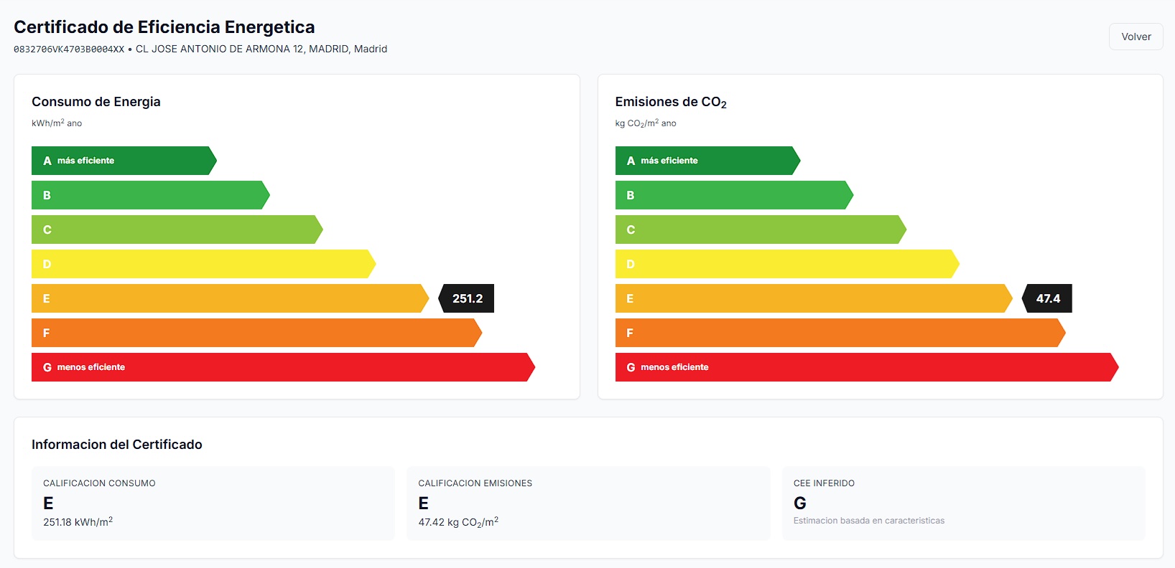This screenshot has height=568, width=1175.
Task: Click the red G bar in CO2 emissions chart
Action: 865,367
